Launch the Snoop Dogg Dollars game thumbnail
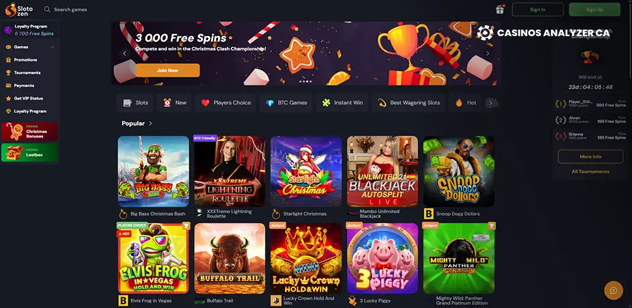Screen dimensions: 632x308 point(459,171)
